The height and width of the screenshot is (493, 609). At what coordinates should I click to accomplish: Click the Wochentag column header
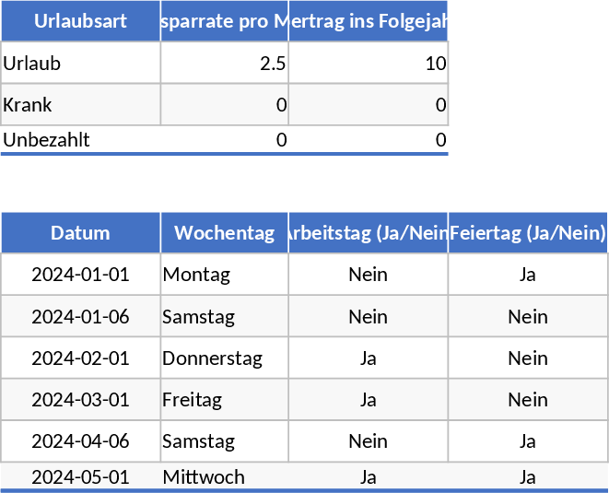point(224,233)
